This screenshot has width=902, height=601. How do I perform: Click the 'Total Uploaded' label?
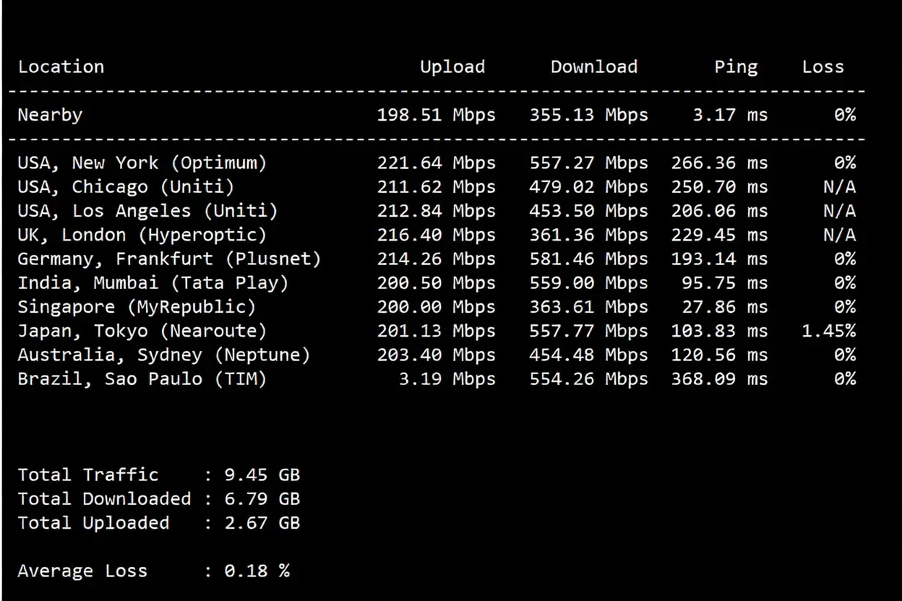(93, 524)
